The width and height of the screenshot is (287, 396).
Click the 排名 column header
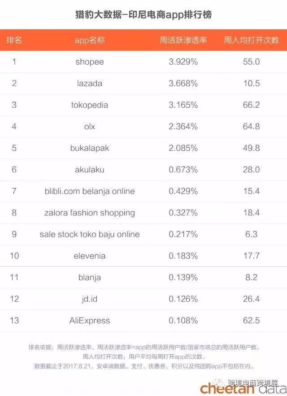(x=14, y=40)
